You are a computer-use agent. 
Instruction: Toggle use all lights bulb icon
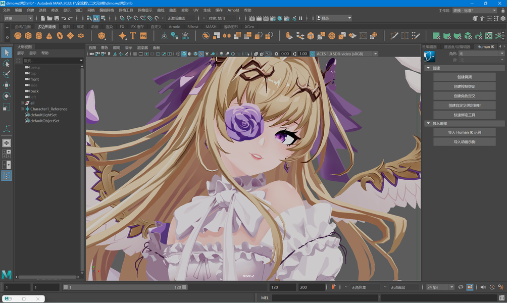(207, 54)
